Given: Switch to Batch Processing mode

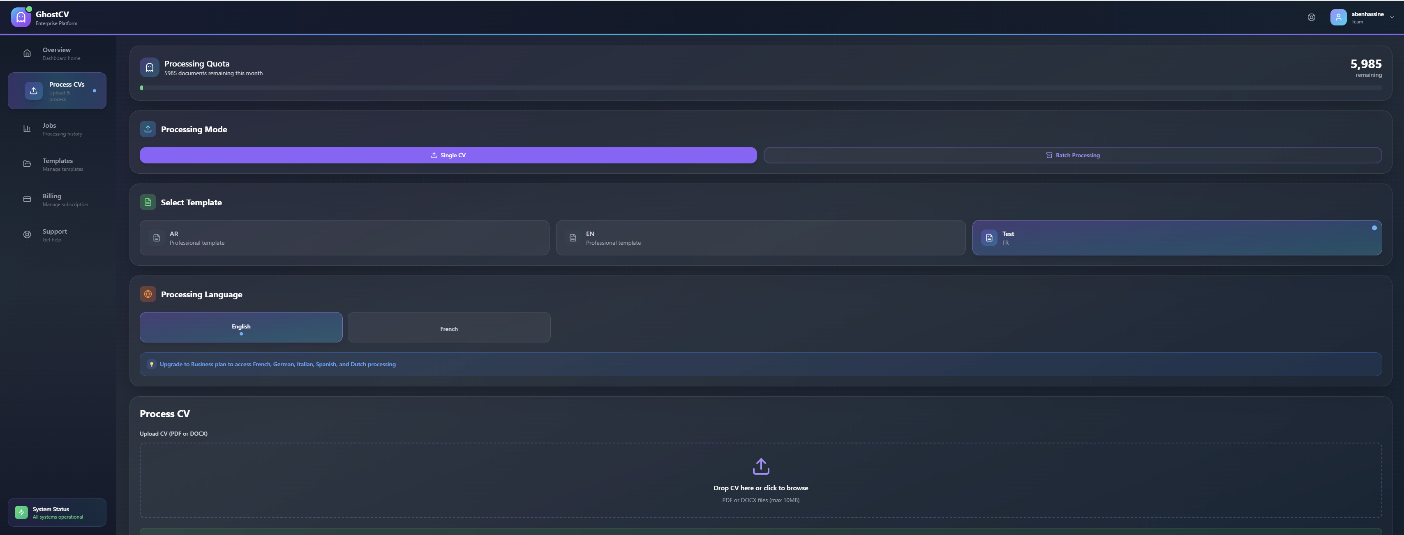Looking at the screenshot, I should tap(1072, 155).
